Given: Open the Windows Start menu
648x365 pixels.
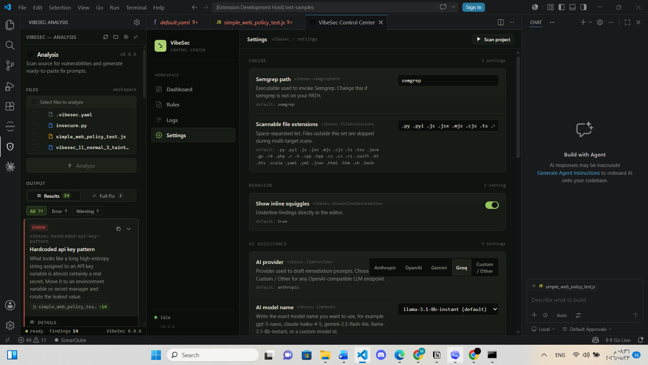Looking at the screenshot, I should click(x=156, y=355).
